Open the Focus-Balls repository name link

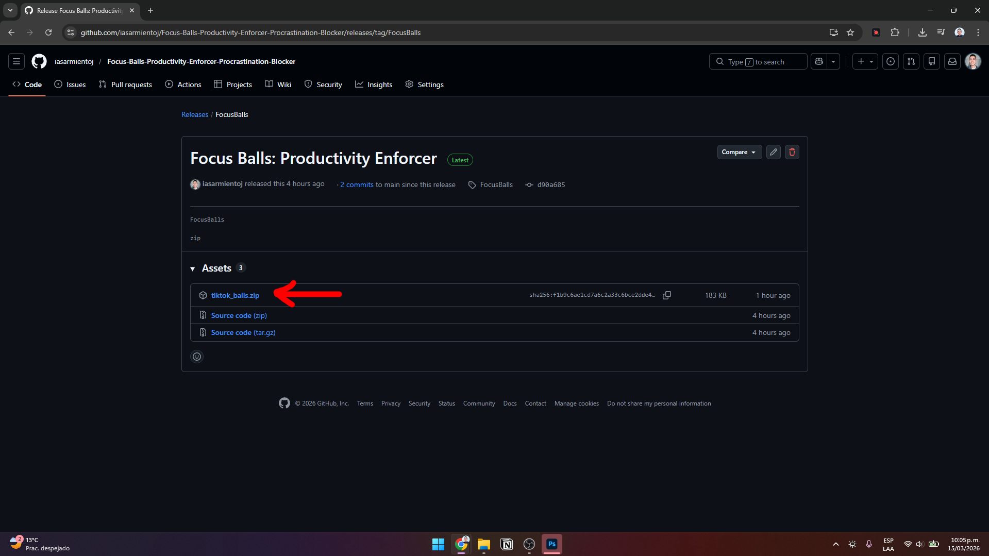201,61
